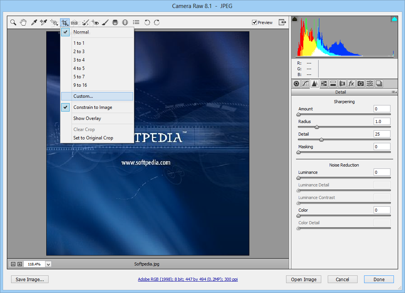
Task: Choose the 9 to 16 crop ratio
Action: tap(97, 85)
